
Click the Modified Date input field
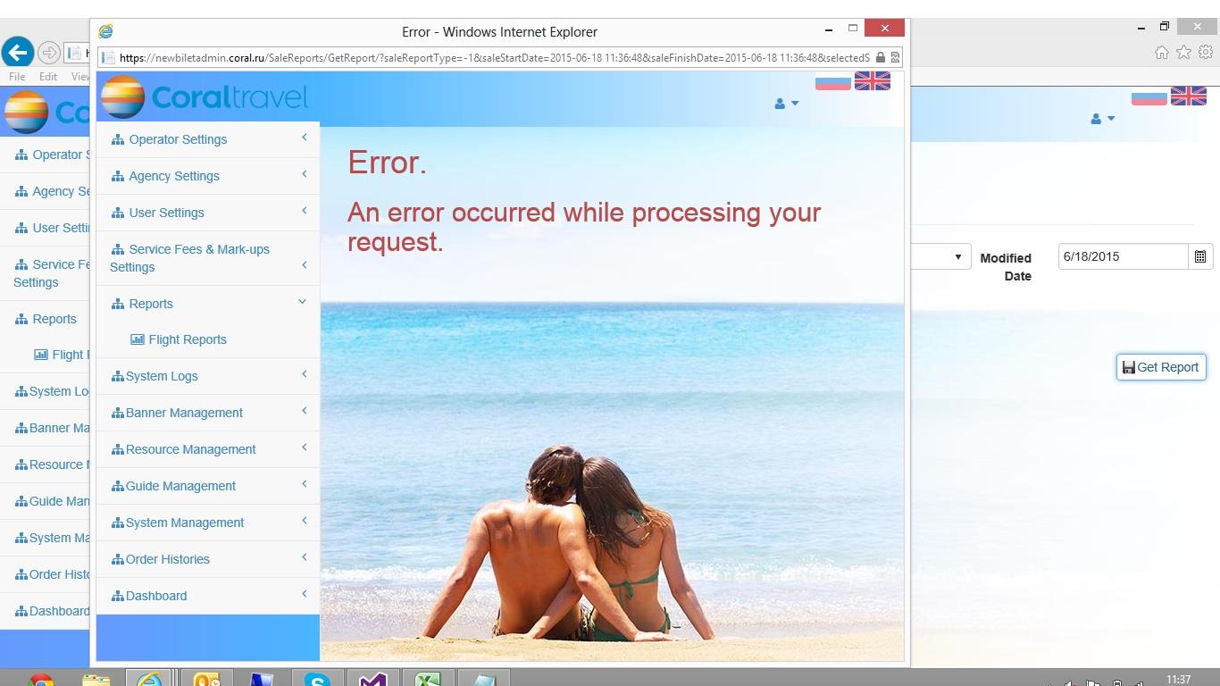pos(1123,257)
